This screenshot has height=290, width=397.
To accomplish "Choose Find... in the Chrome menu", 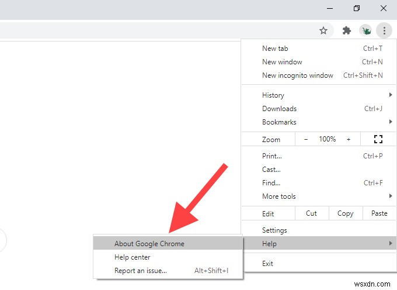I will point(319,183).
